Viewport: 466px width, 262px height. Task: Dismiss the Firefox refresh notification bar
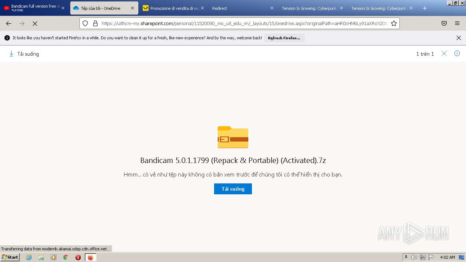click(459, 38)
